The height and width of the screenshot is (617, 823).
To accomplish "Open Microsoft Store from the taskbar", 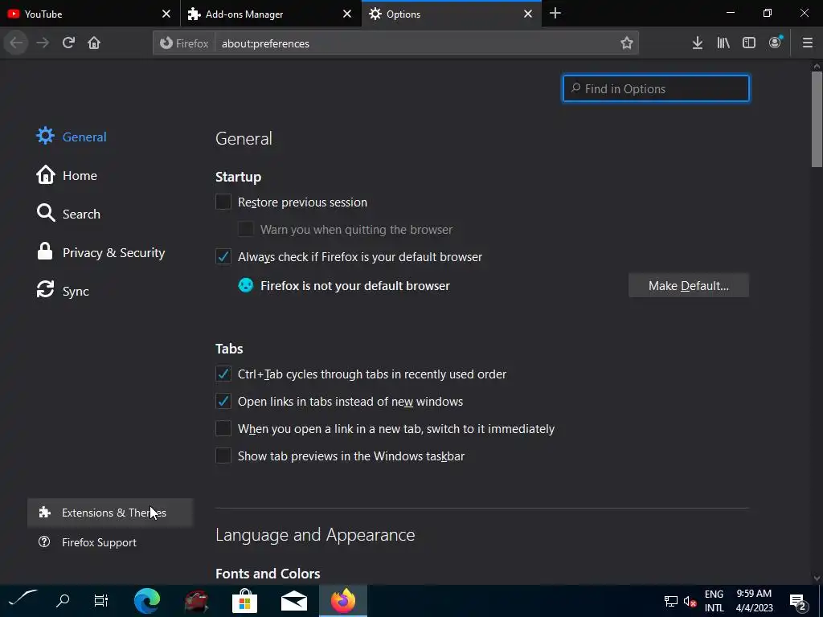I will (x=244, y=600).
